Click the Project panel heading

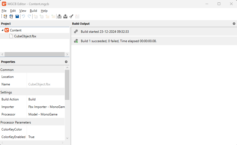coord(6,24)
